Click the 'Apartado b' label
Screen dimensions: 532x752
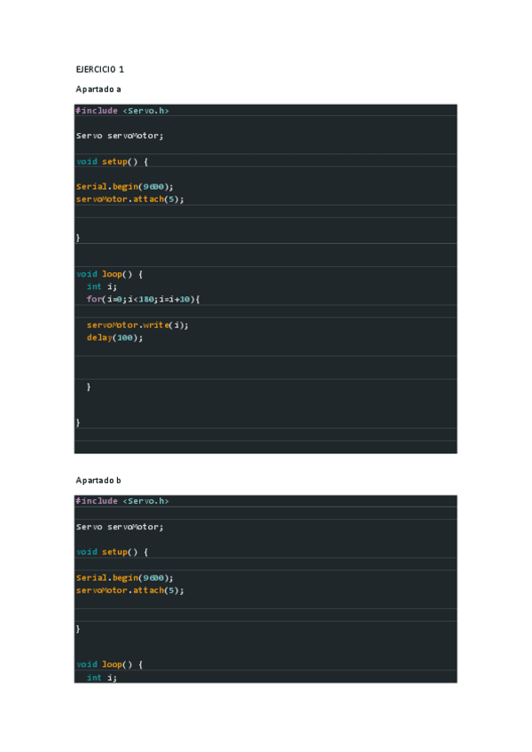pos(98,481)
